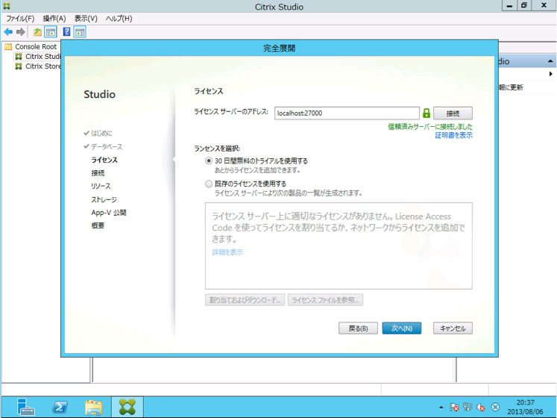Viewport: 557px width, 418px height.
Task: Open the ファイル(F) menu
Action: click(20, 19)
